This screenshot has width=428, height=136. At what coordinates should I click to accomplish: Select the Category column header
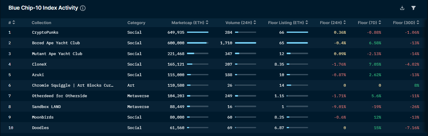coord(136,23)
